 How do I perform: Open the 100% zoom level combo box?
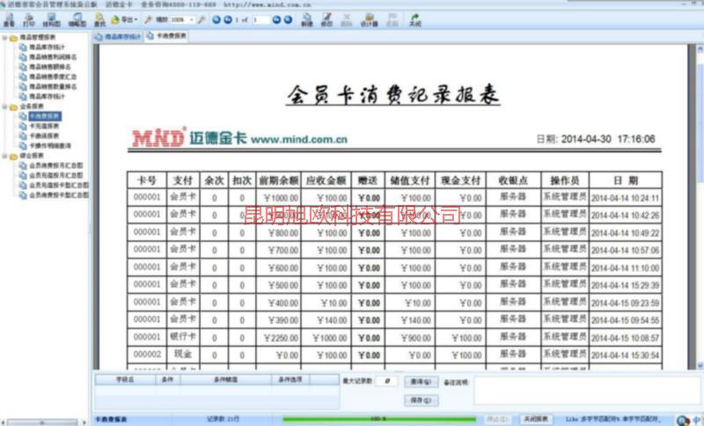(x=182, y=19)
